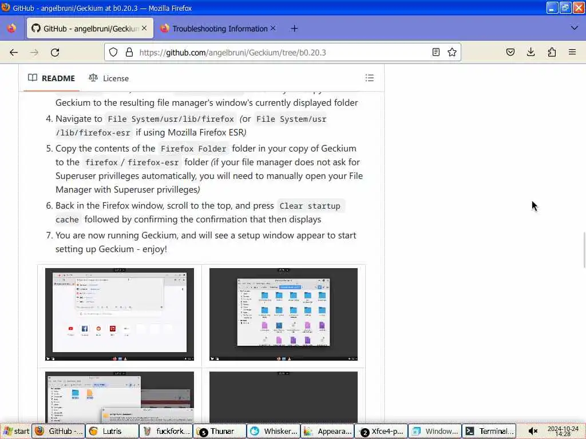This screenshot has width=586, height=439.
Task: Show site security padlock info
Action: [x=129, y=52]
